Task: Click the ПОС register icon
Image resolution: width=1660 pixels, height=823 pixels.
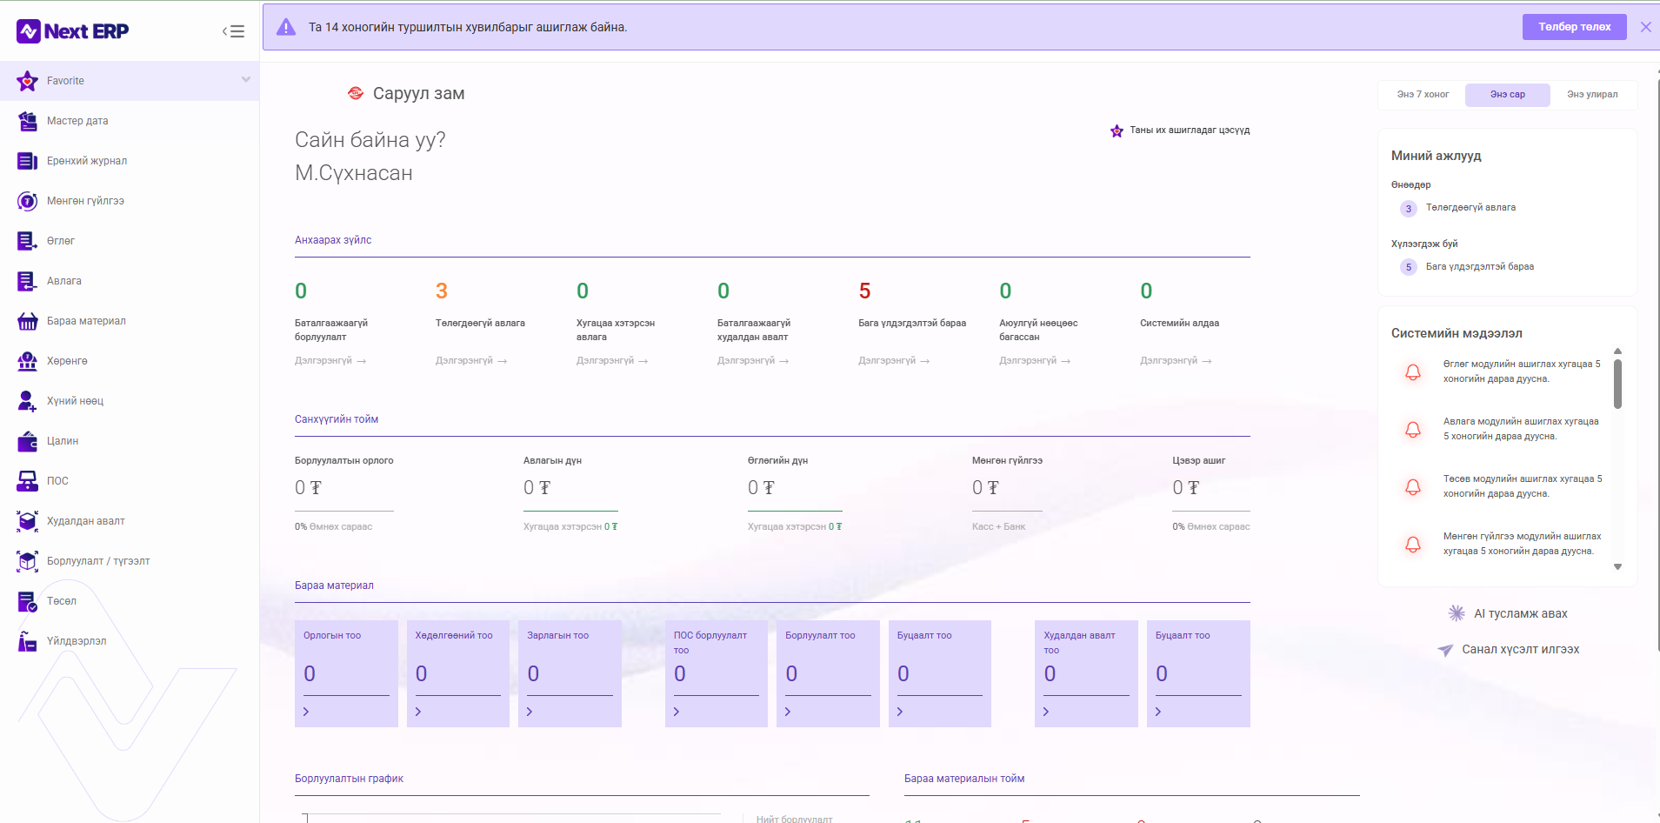Action: tap(28, 481)
